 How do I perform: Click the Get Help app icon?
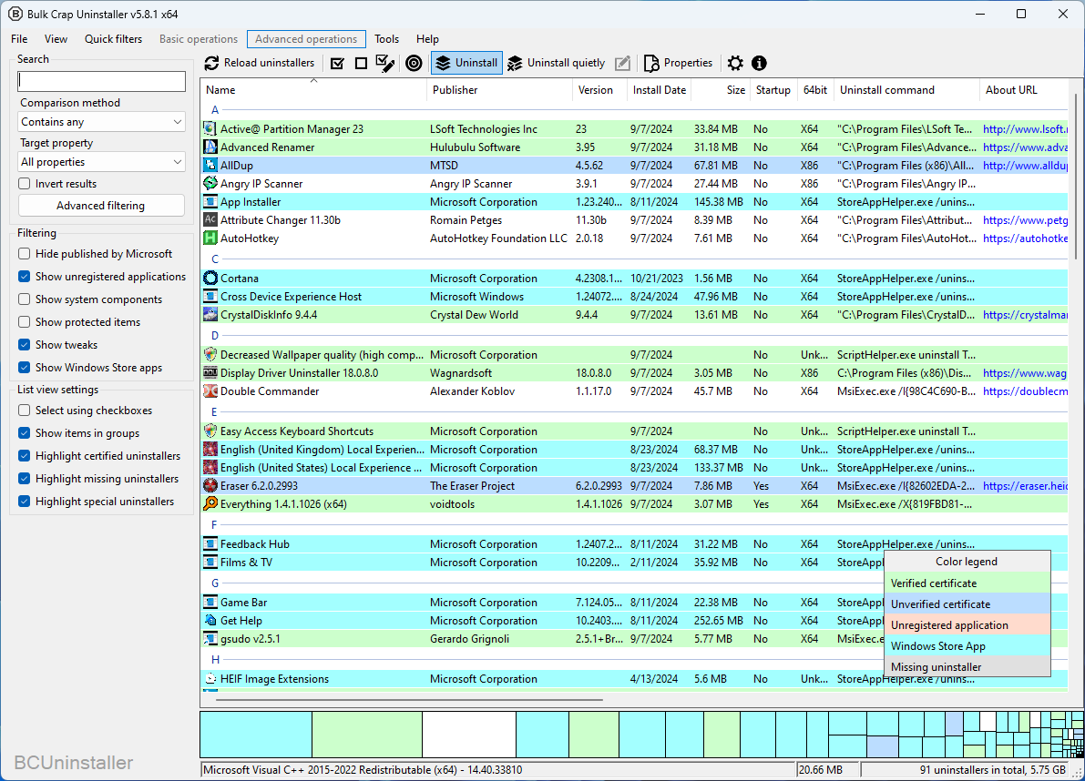210,621
